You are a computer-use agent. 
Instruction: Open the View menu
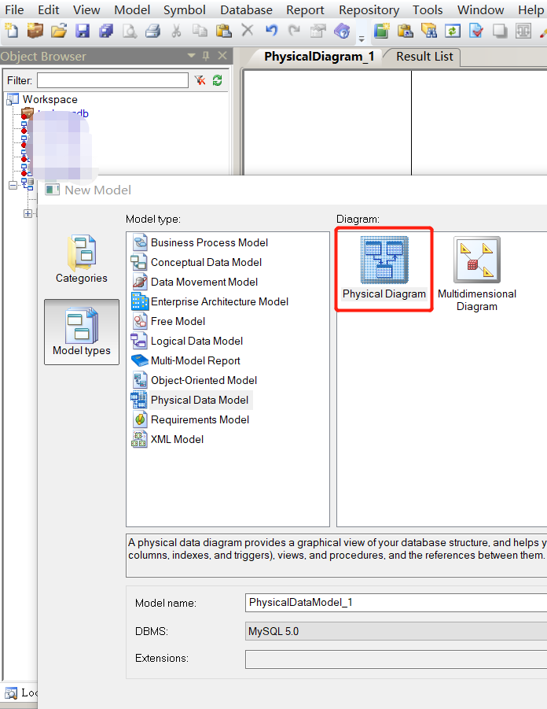[x=86, y=10]
